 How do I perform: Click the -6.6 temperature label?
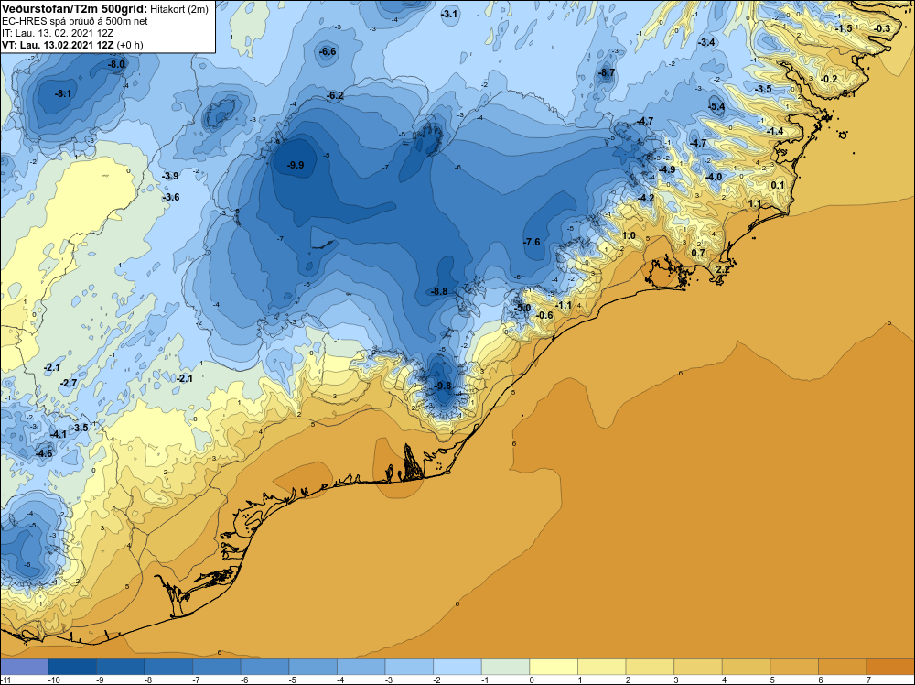tap(328, 51)
